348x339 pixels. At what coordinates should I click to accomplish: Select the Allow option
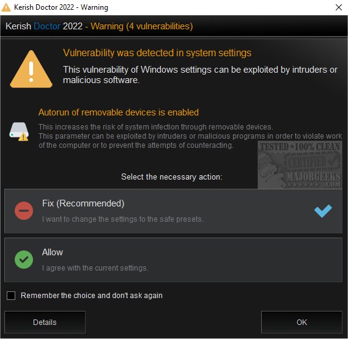tap(173, 260)
